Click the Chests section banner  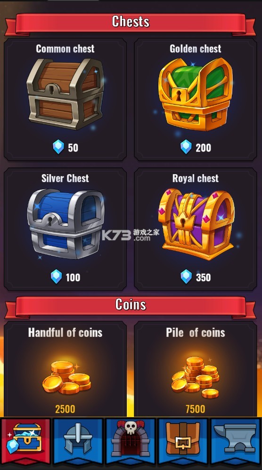pyautogui.click(x=131, y=23)
